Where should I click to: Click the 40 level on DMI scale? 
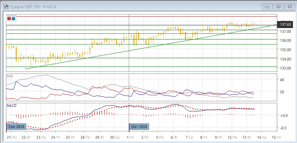coord(282,80)
